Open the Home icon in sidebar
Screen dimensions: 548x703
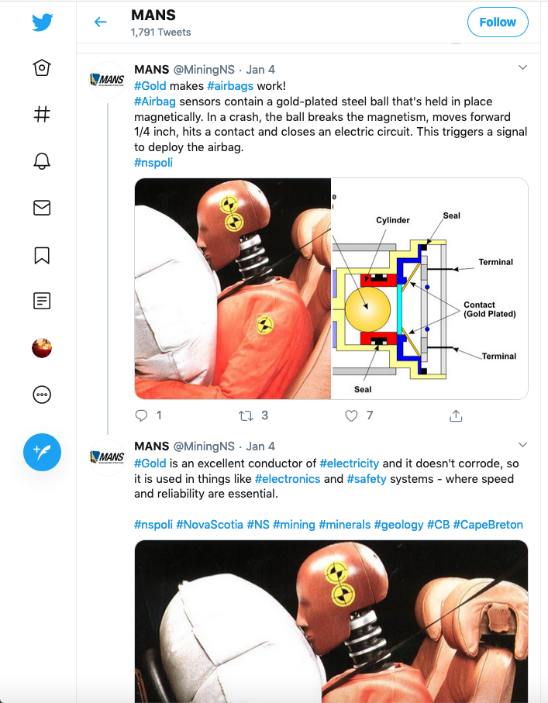[x=42, y=67]
